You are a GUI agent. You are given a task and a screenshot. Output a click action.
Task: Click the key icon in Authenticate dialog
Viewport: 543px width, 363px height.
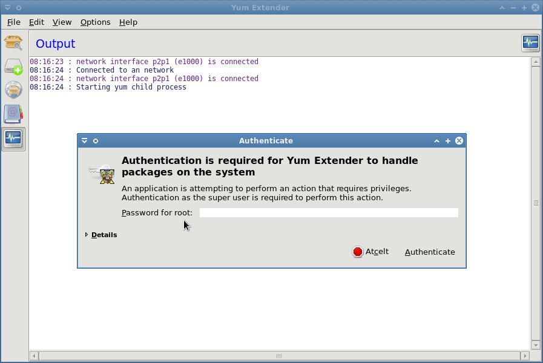102,174
